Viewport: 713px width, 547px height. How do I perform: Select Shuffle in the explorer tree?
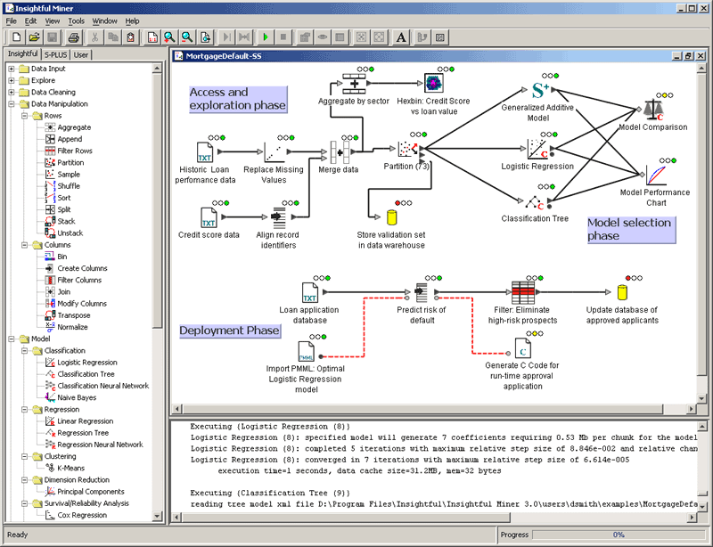coord(69,186)
